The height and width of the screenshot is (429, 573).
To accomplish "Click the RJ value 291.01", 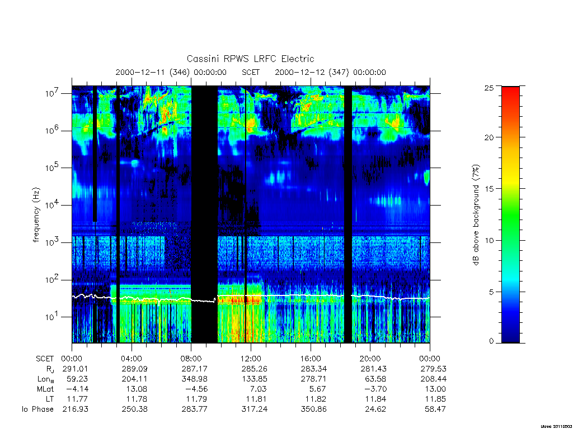I will 76,369.
